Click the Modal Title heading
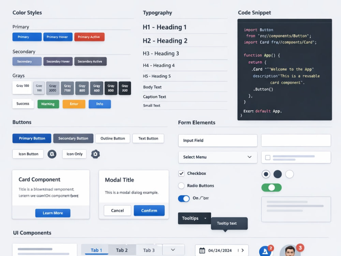Viewport: 341px width, 256px height. pyautogui.click(x=119, y=180)
